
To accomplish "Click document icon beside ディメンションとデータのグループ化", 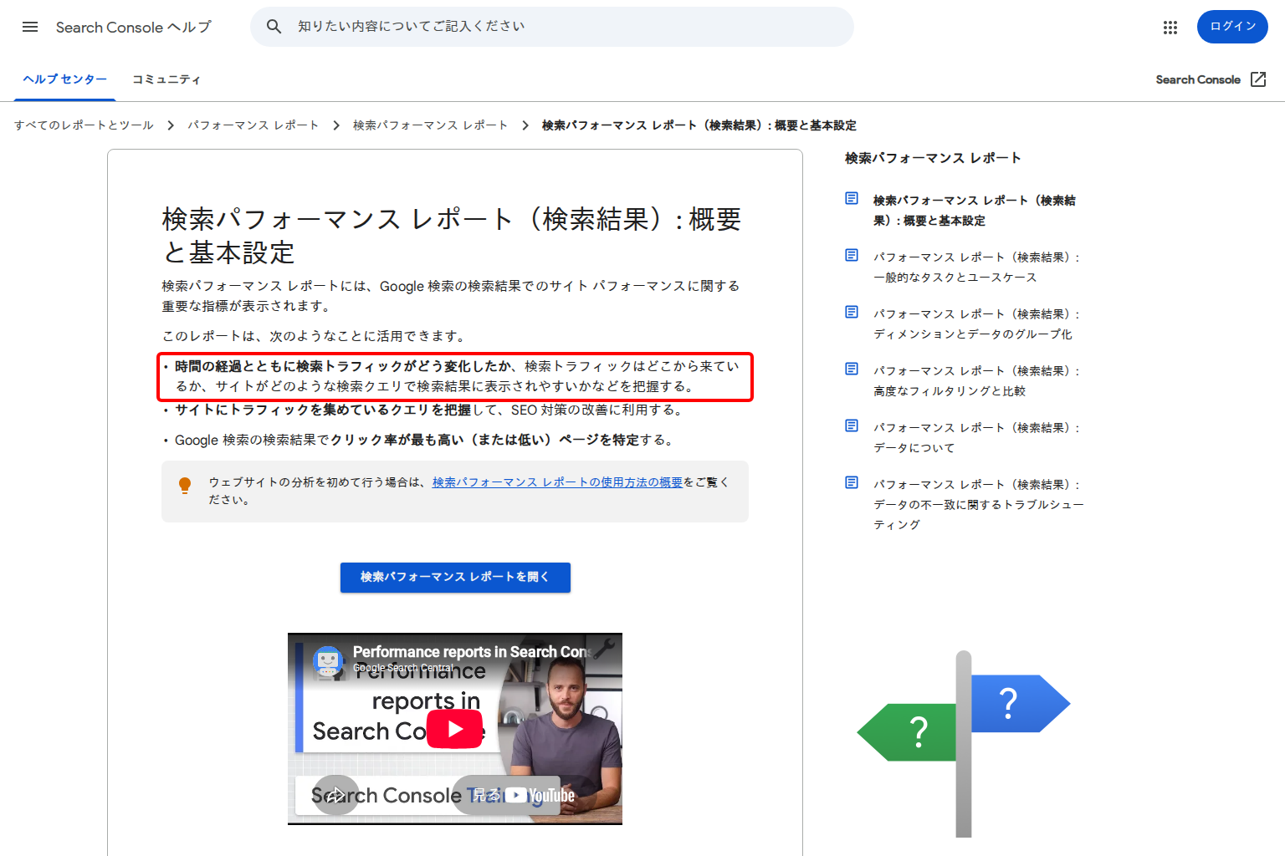I will [x=852, y=312].
